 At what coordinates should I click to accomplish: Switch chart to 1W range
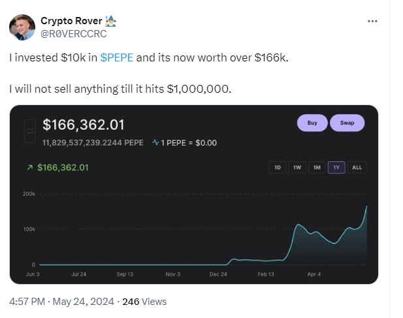coord(297,167)
